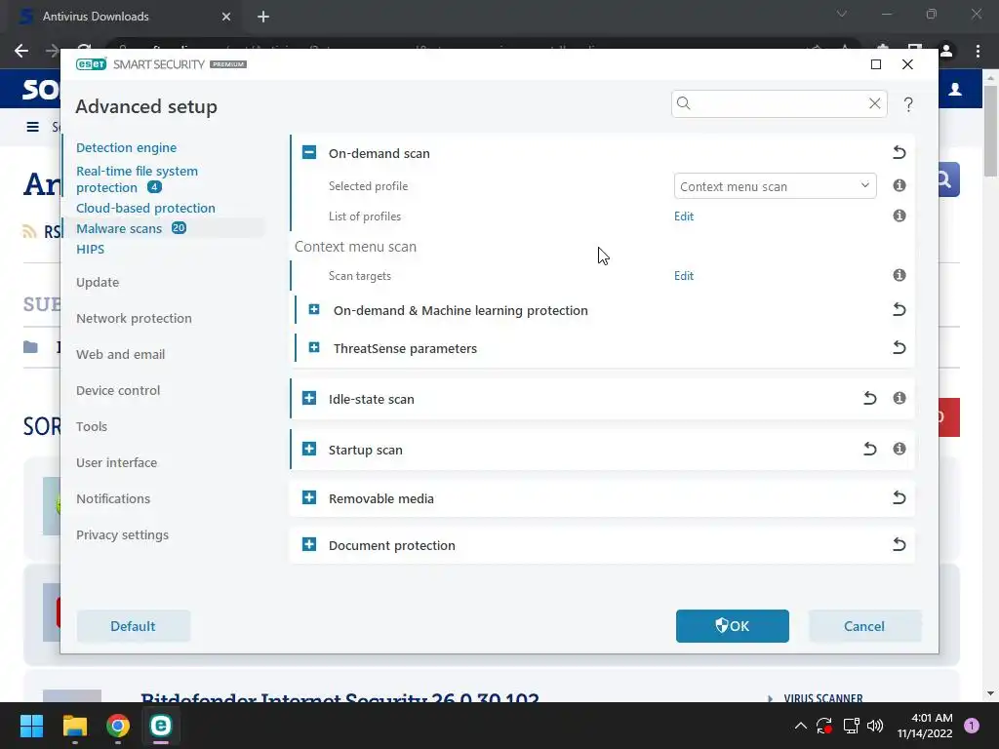Open a new Chrome tab
Screen dimensions: 999x749
point(263,17)
